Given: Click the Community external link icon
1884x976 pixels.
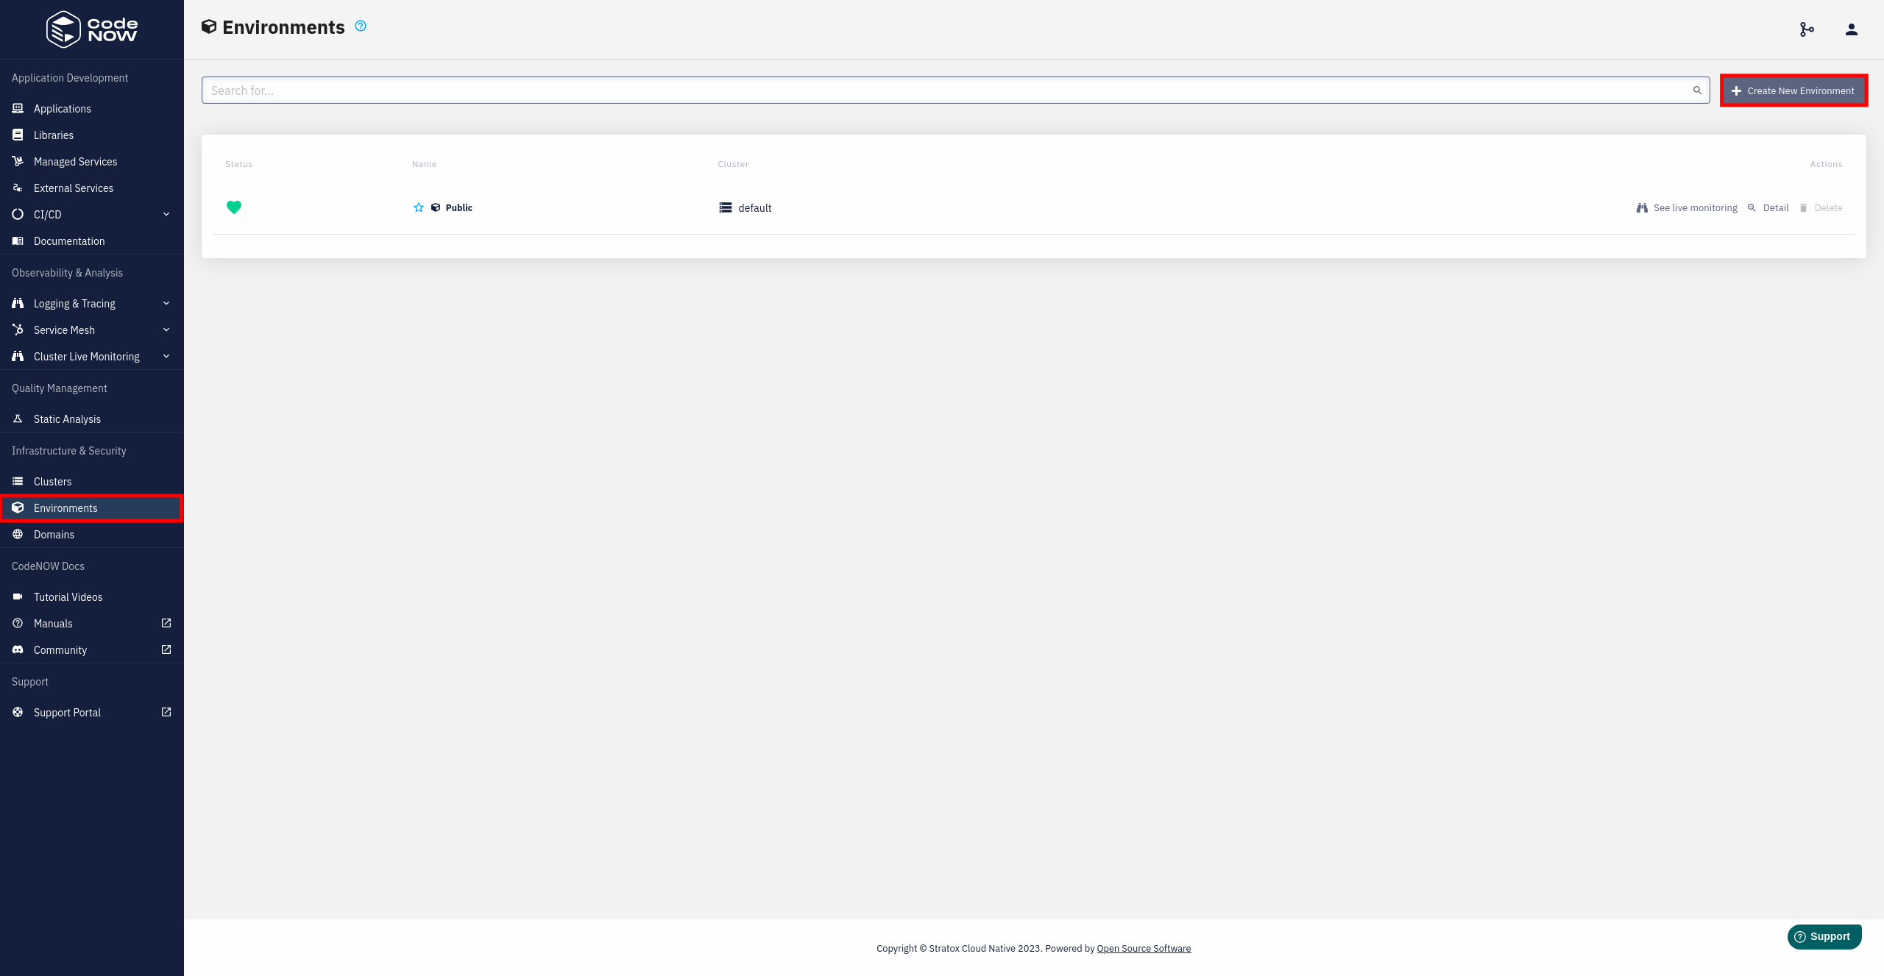Looking at the screenshot, I should click(x=166, y=649).
